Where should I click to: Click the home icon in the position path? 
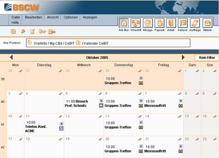(29, 43)
